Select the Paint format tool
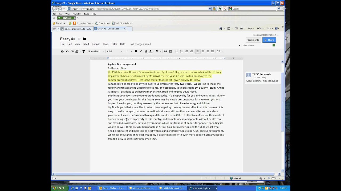This screenshot has width=341, height=191. 83,51
